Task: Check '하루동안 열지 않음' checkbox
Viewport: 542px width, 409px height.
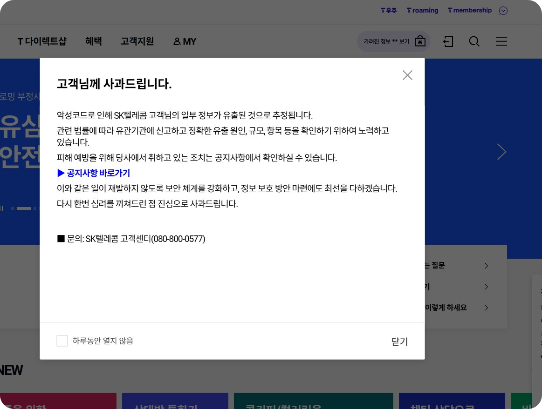Action: click(62, 341)
